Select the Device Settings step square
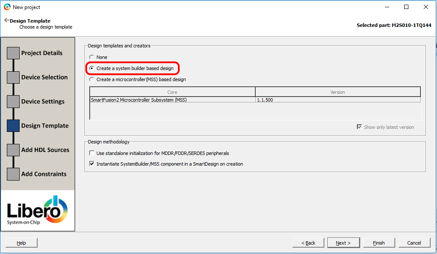Viewport: 437px width, 254px height. tap(13, 102)
